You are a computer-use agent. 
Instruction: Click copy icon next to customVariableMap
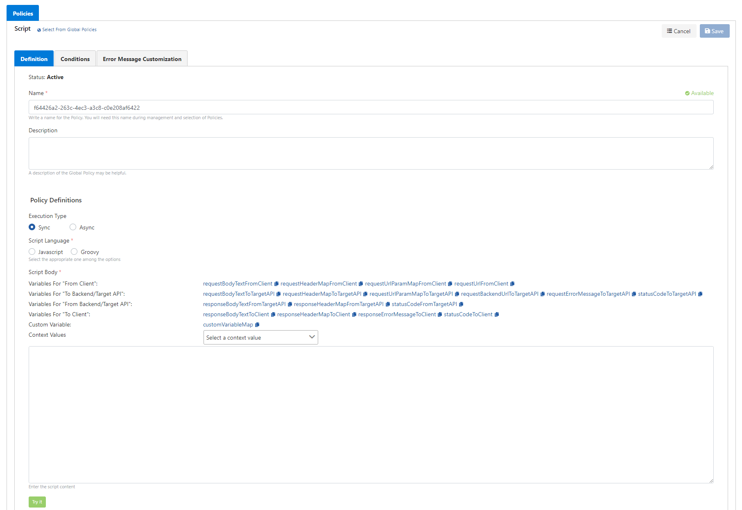pos(257,325)
